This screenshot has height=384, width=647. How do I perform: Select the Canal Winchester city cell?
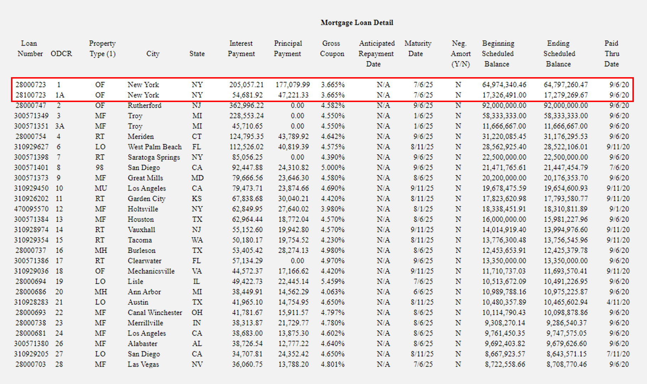pos(155,313)
